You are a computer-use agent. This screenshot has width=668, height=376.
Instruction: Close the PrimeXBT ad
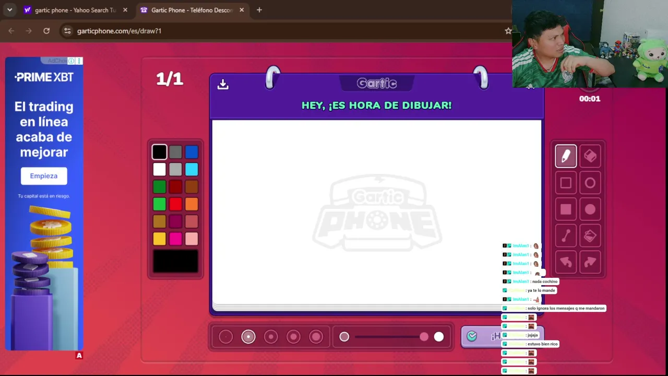pos(79,61)
